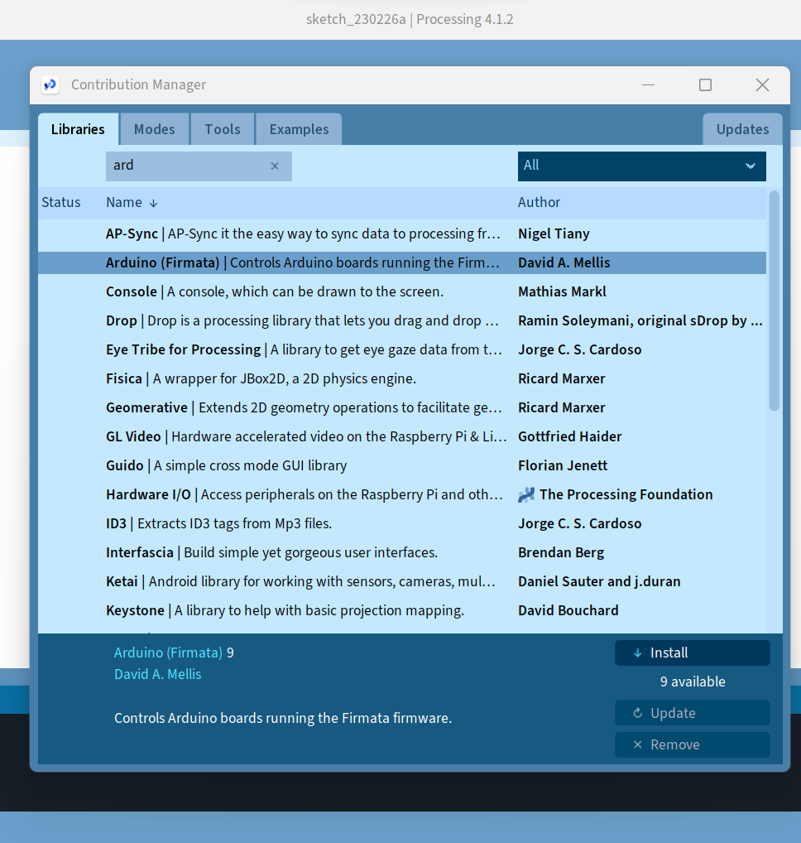This screenshot has height=843, width=801.
Task: Open the David A. Mellis author link
Action: (158, 674)
